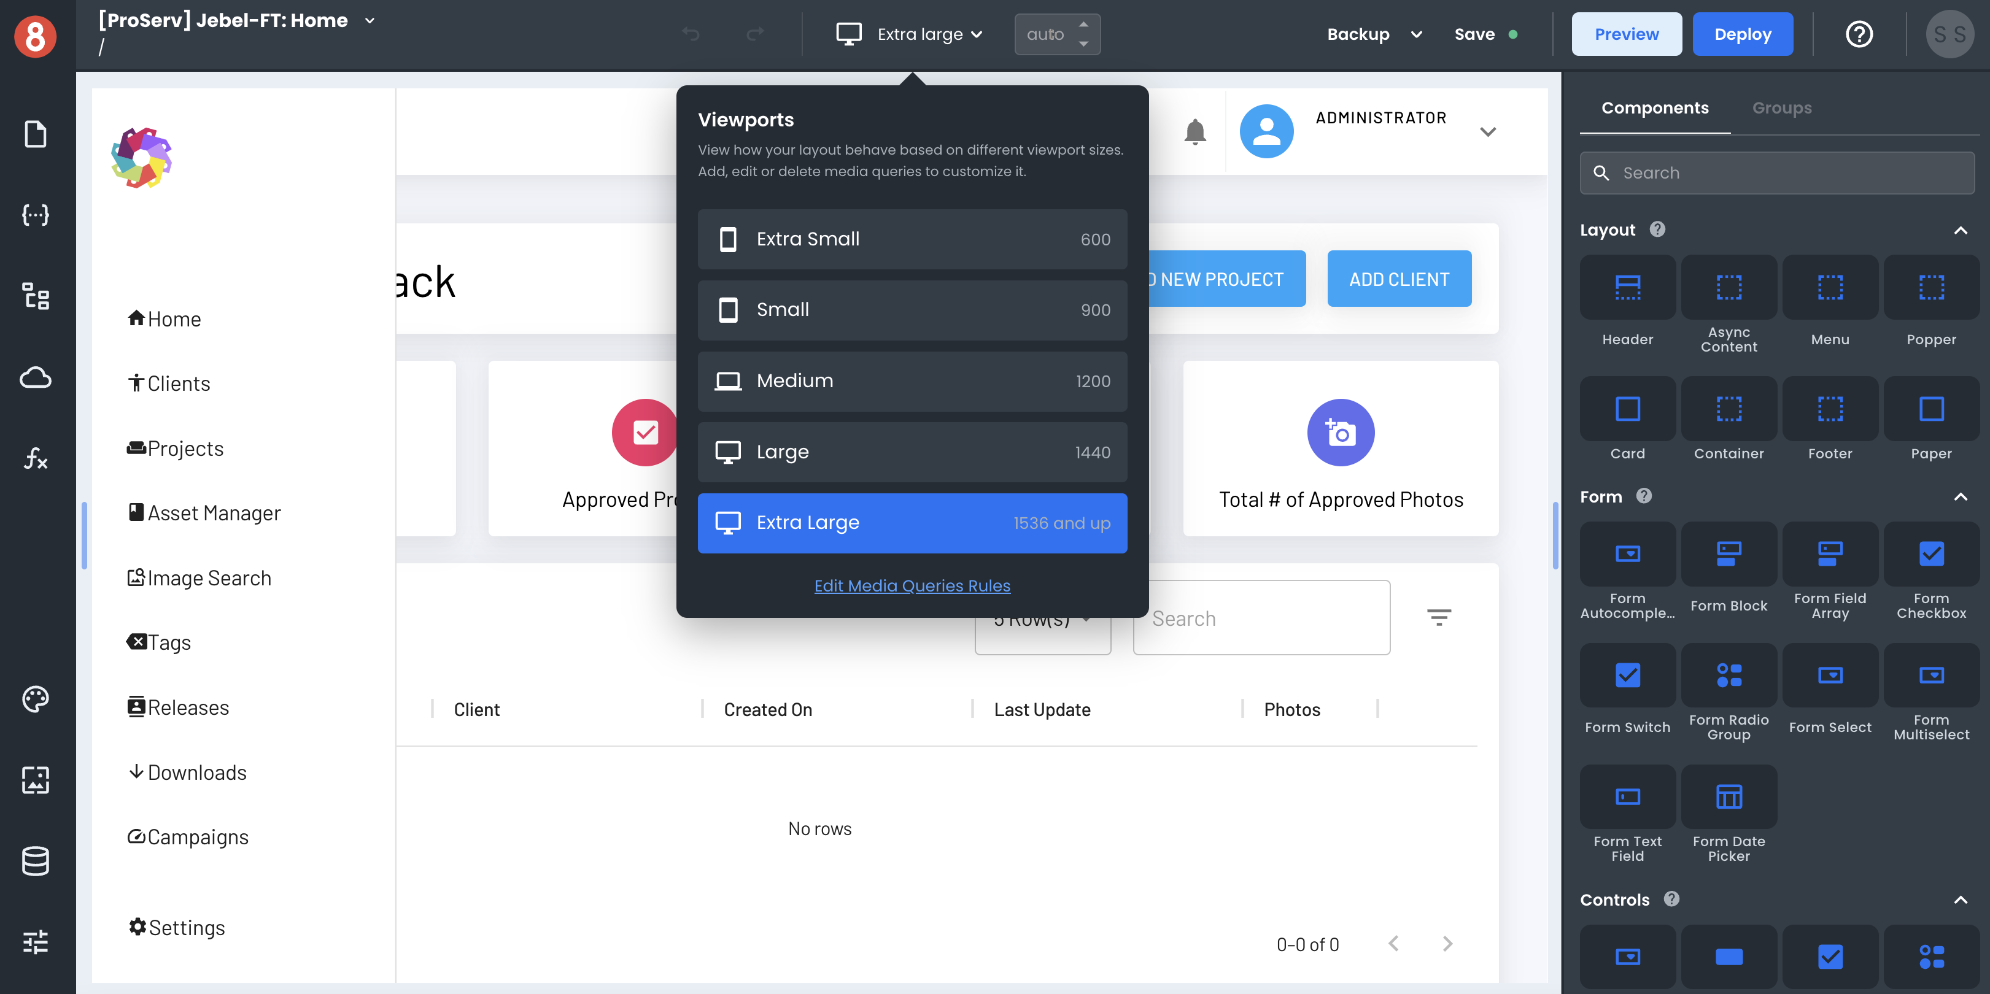
Task: Click the Releases sidebar icon
Action: (x=136, y=706)
